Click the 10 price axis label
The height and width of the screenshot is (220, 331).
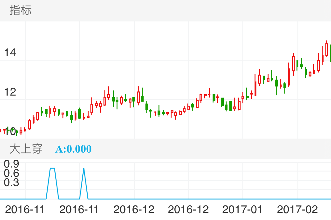pyautogui.click(x=10, y=131)
